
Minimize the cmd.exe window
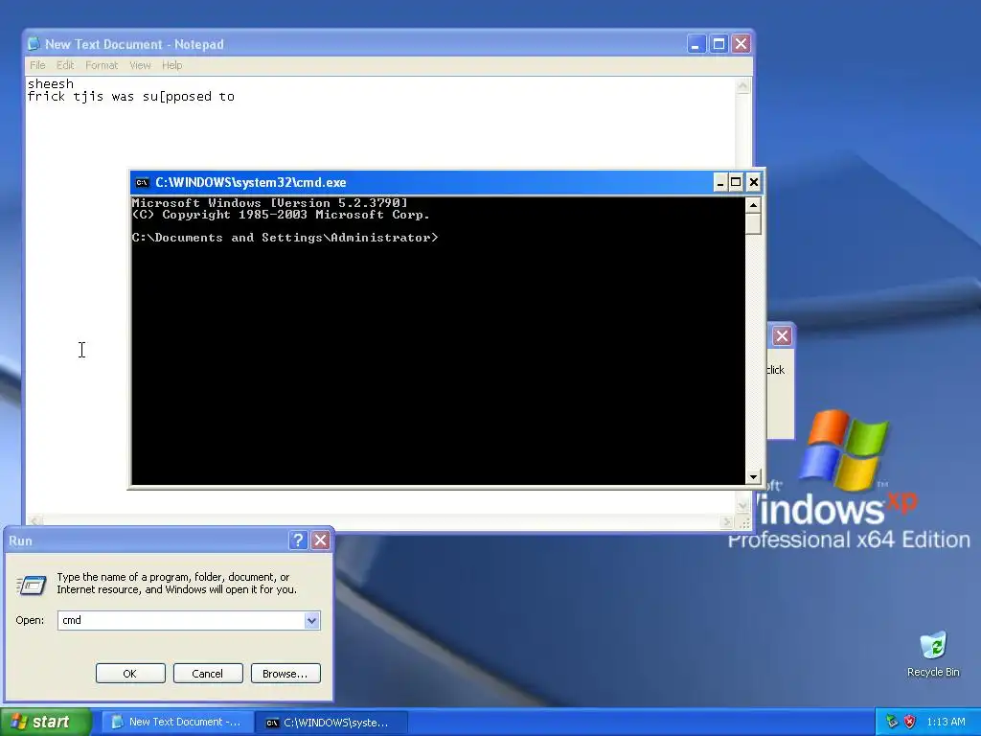pos(720,182)
